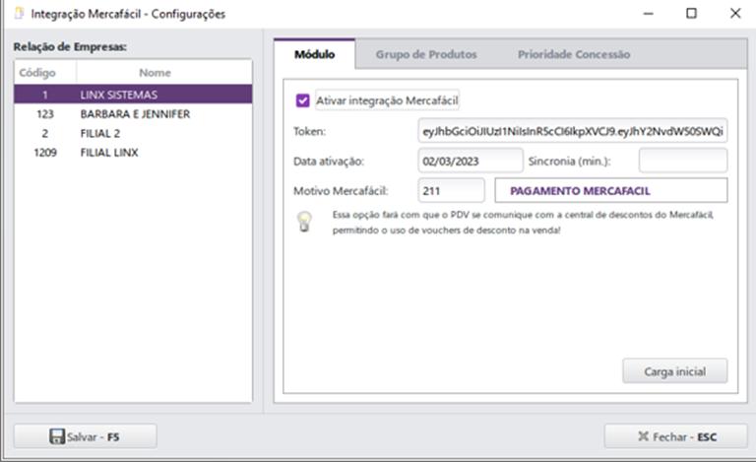756x462 pixels.
Task: Select BARBARA E JENNIFER in company list
Action: [135, 114]
